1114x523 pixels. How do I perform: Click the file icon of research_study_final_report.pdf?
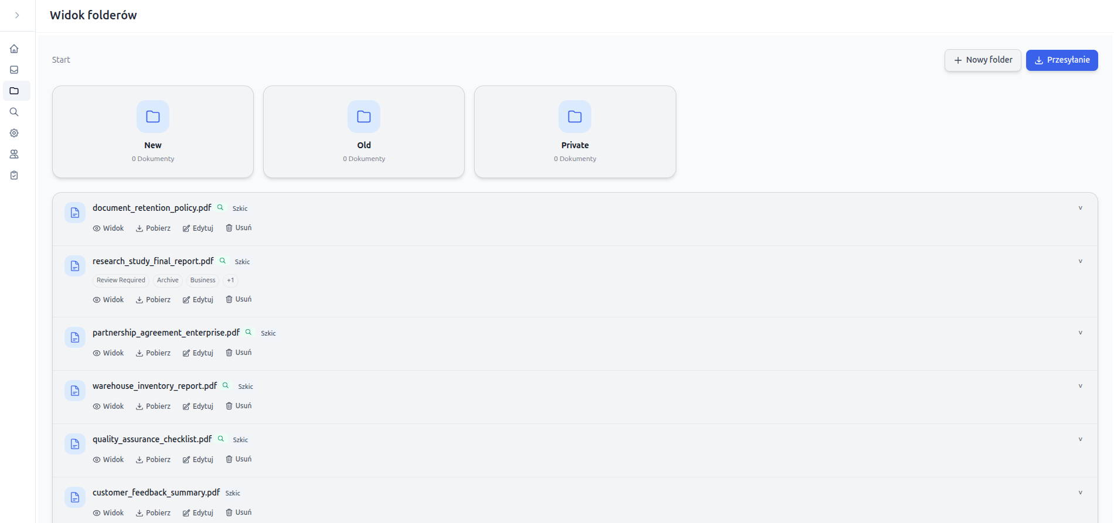click(75, 266)
